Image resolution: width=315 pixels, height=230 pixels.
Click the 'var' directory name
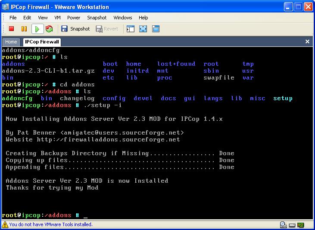coord(248,78)
